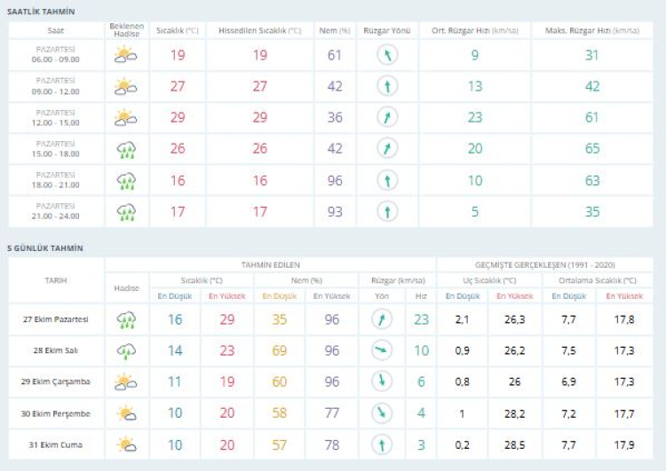Select the 30 Ekim Perşembe date cell
The width and height of the screenshot is (666, 471).
pyautogui.click(x=55, y=413)
